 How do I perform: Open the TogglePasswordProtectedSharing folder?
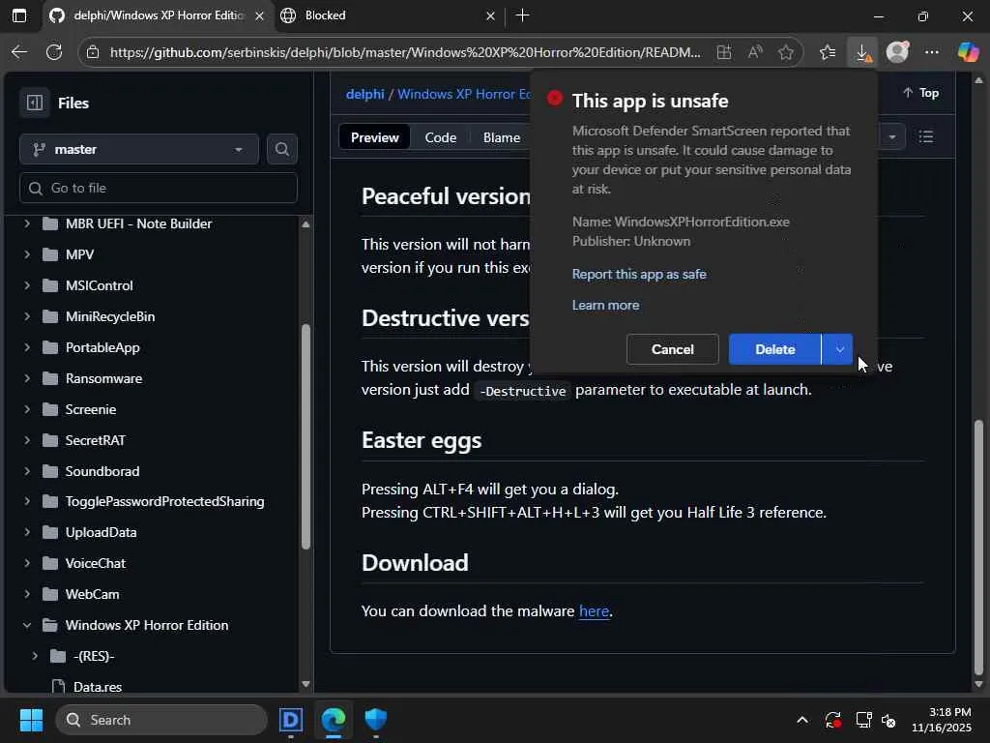pyautogui.click(x=164, y=502)
